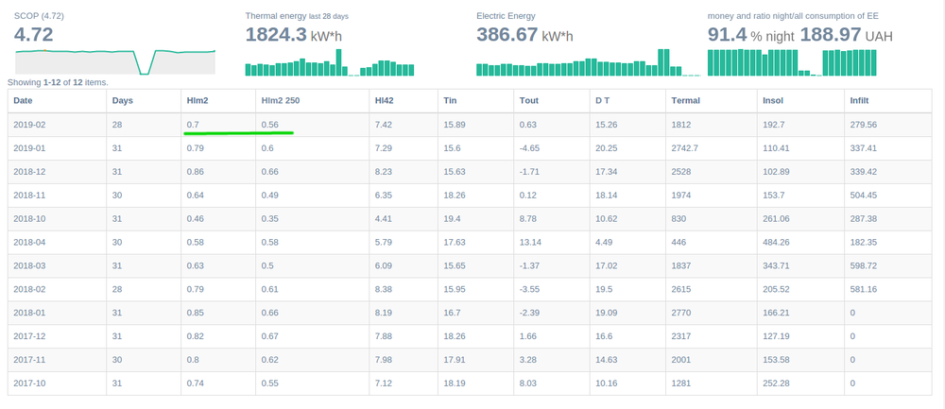
Task: Click the 188.97 UAH money value
Action: 846,34
